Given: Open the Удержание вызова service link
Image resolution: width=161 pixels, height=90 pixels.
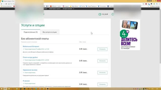Looking at the screenshot, I should click(30, 70).
